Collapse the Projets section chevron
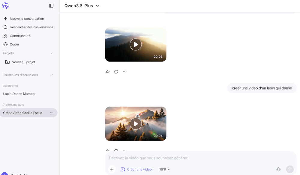The width and height of the screenshot is (300, 175). point(52,53)
